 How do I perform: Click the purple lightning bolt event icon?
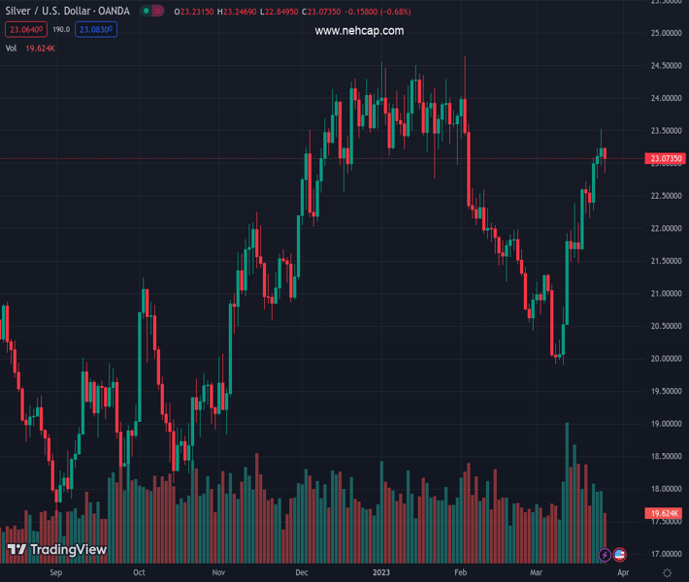pyautogui.click(x=606, y=555)
